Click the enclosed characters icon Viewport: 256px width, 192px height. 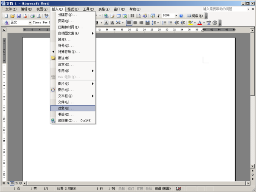[215, 23]
